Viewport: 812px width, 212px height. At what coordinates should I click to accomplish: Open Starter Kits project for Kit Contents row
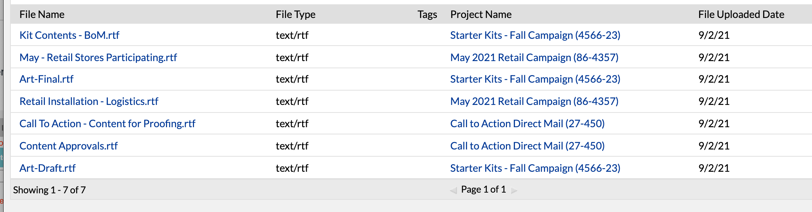(535, 35)
